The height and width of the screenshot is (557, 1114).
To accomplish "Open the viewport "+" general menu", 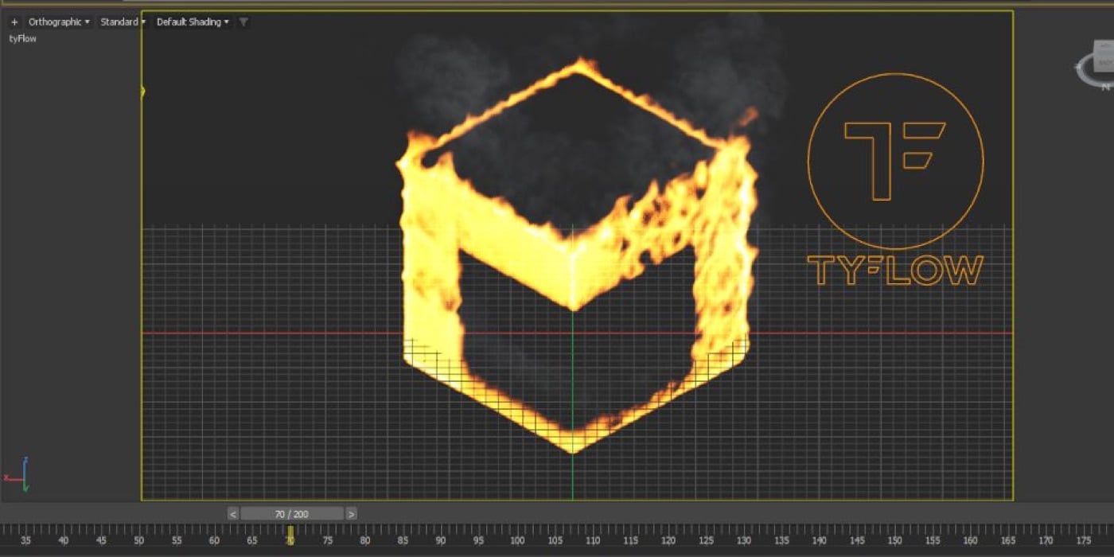I will pyautogui.click(x=14, y=22).
